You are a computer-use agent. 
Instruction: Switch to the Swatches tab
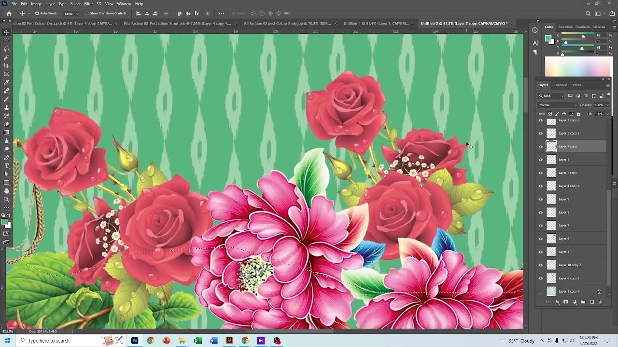565,27
